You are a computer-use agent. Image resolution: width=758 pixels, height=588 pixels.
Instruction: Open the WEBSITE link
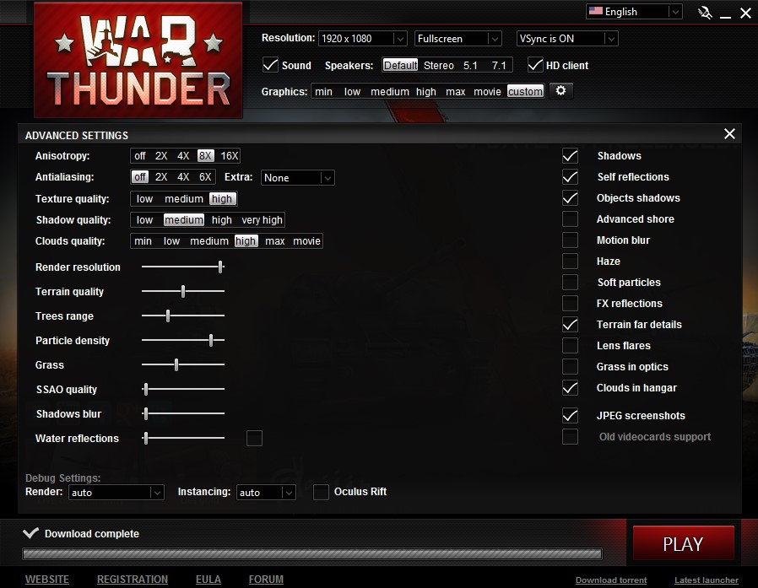pos(47,579)
